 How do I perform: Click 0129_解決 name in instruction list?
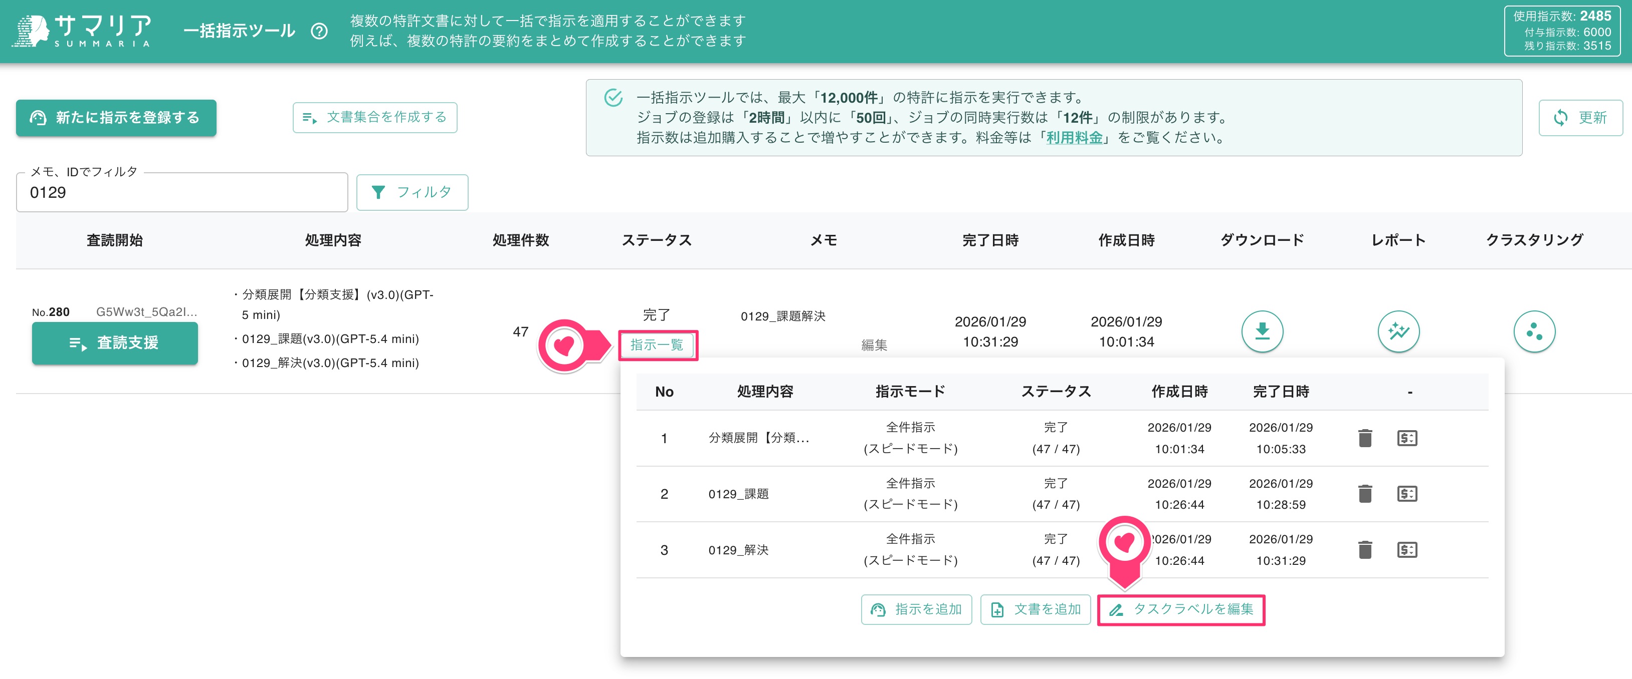coord(738,550)
